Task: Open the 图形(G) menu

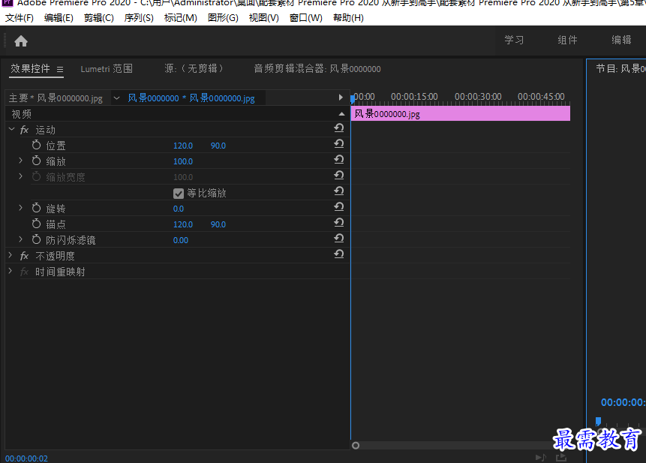Action: 223,18
